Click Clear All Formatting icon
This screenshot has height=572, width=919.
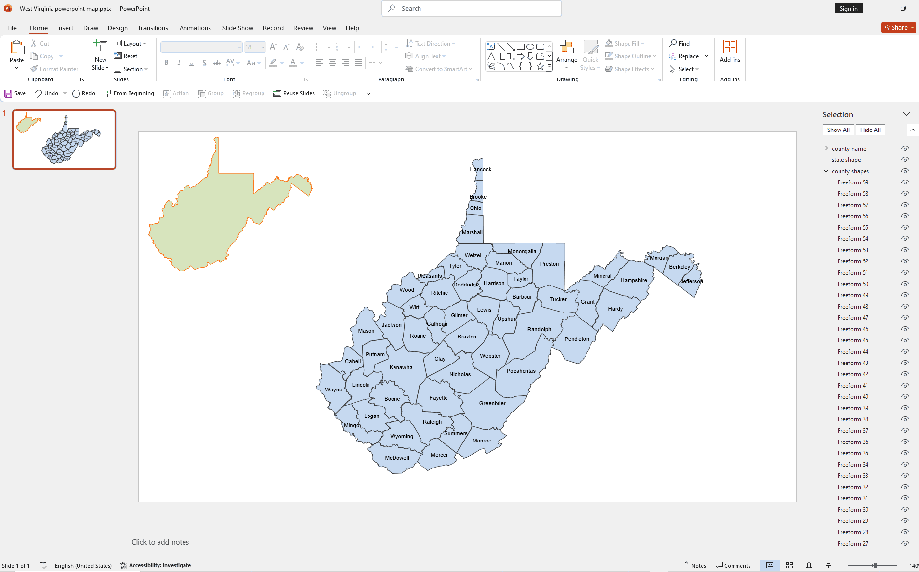300,47
